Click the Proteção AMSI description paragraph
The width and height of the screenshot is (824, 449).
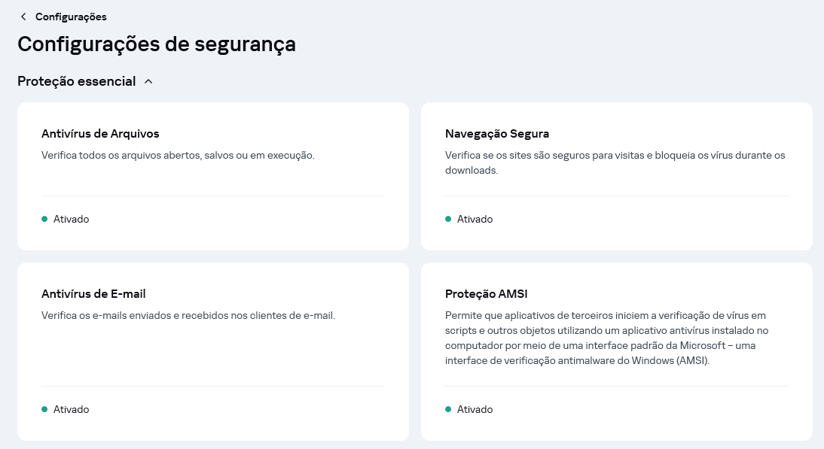point(606,338)
